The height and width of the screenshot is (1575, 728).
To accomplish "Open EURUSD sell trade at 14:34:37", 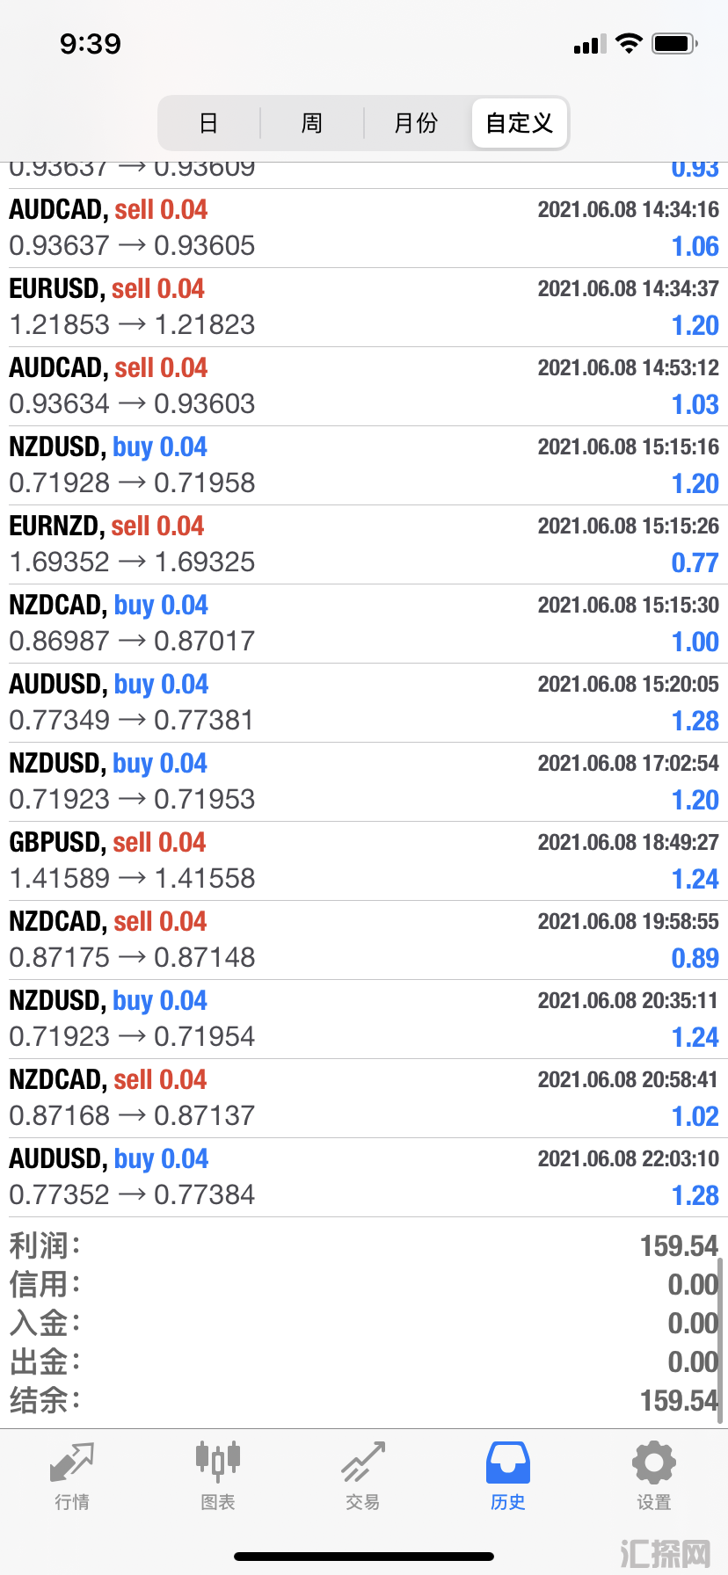I will [x=364, y=308].
